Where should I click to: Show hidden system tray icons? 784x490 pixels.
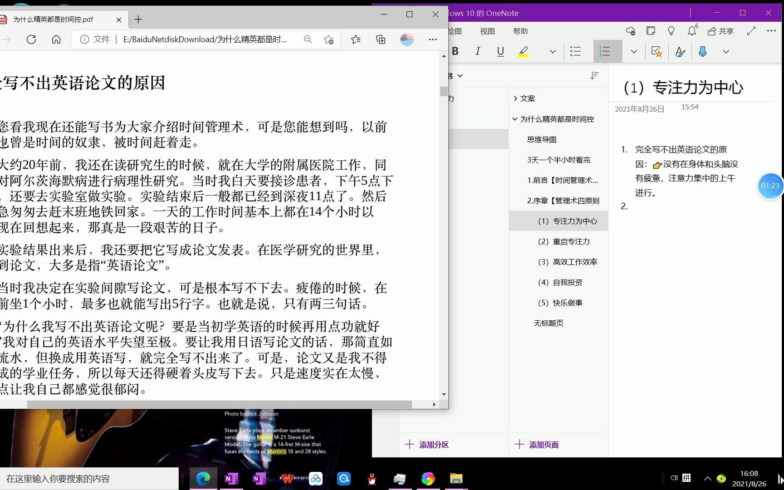pos(708,478)
